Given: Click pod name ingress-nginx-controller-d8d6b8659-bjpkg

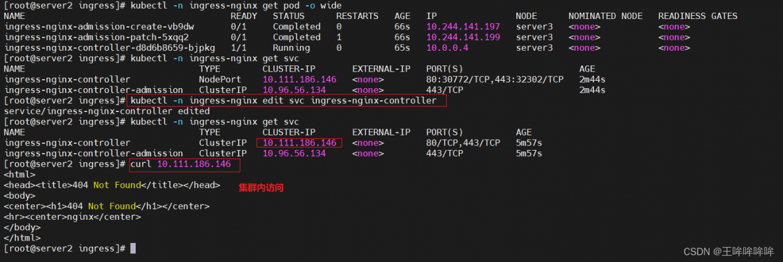Looking at the screenshot, I should (x=109, y=48).
